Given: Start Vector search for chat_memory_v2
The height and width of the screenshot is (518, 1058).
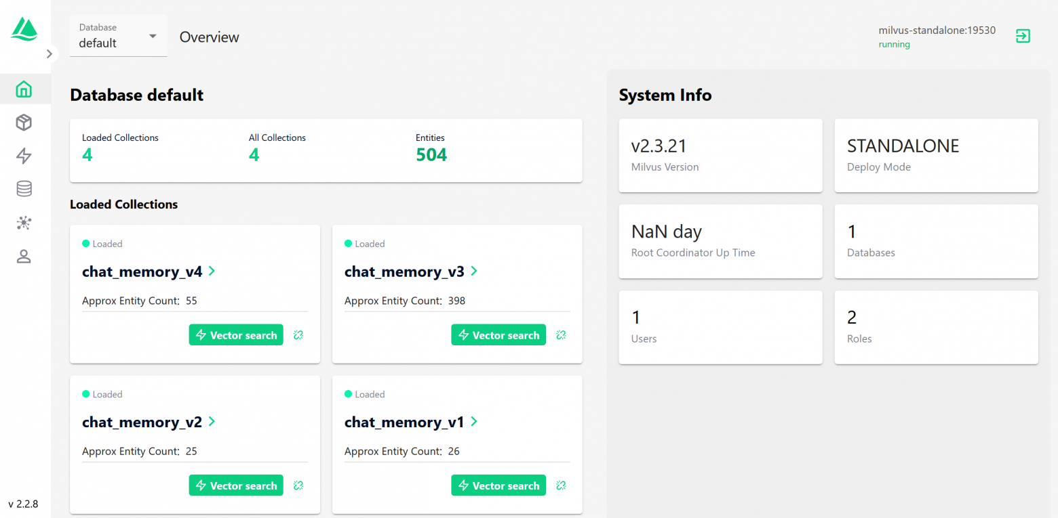Looking at the screenshot, I should click(236, 485).
